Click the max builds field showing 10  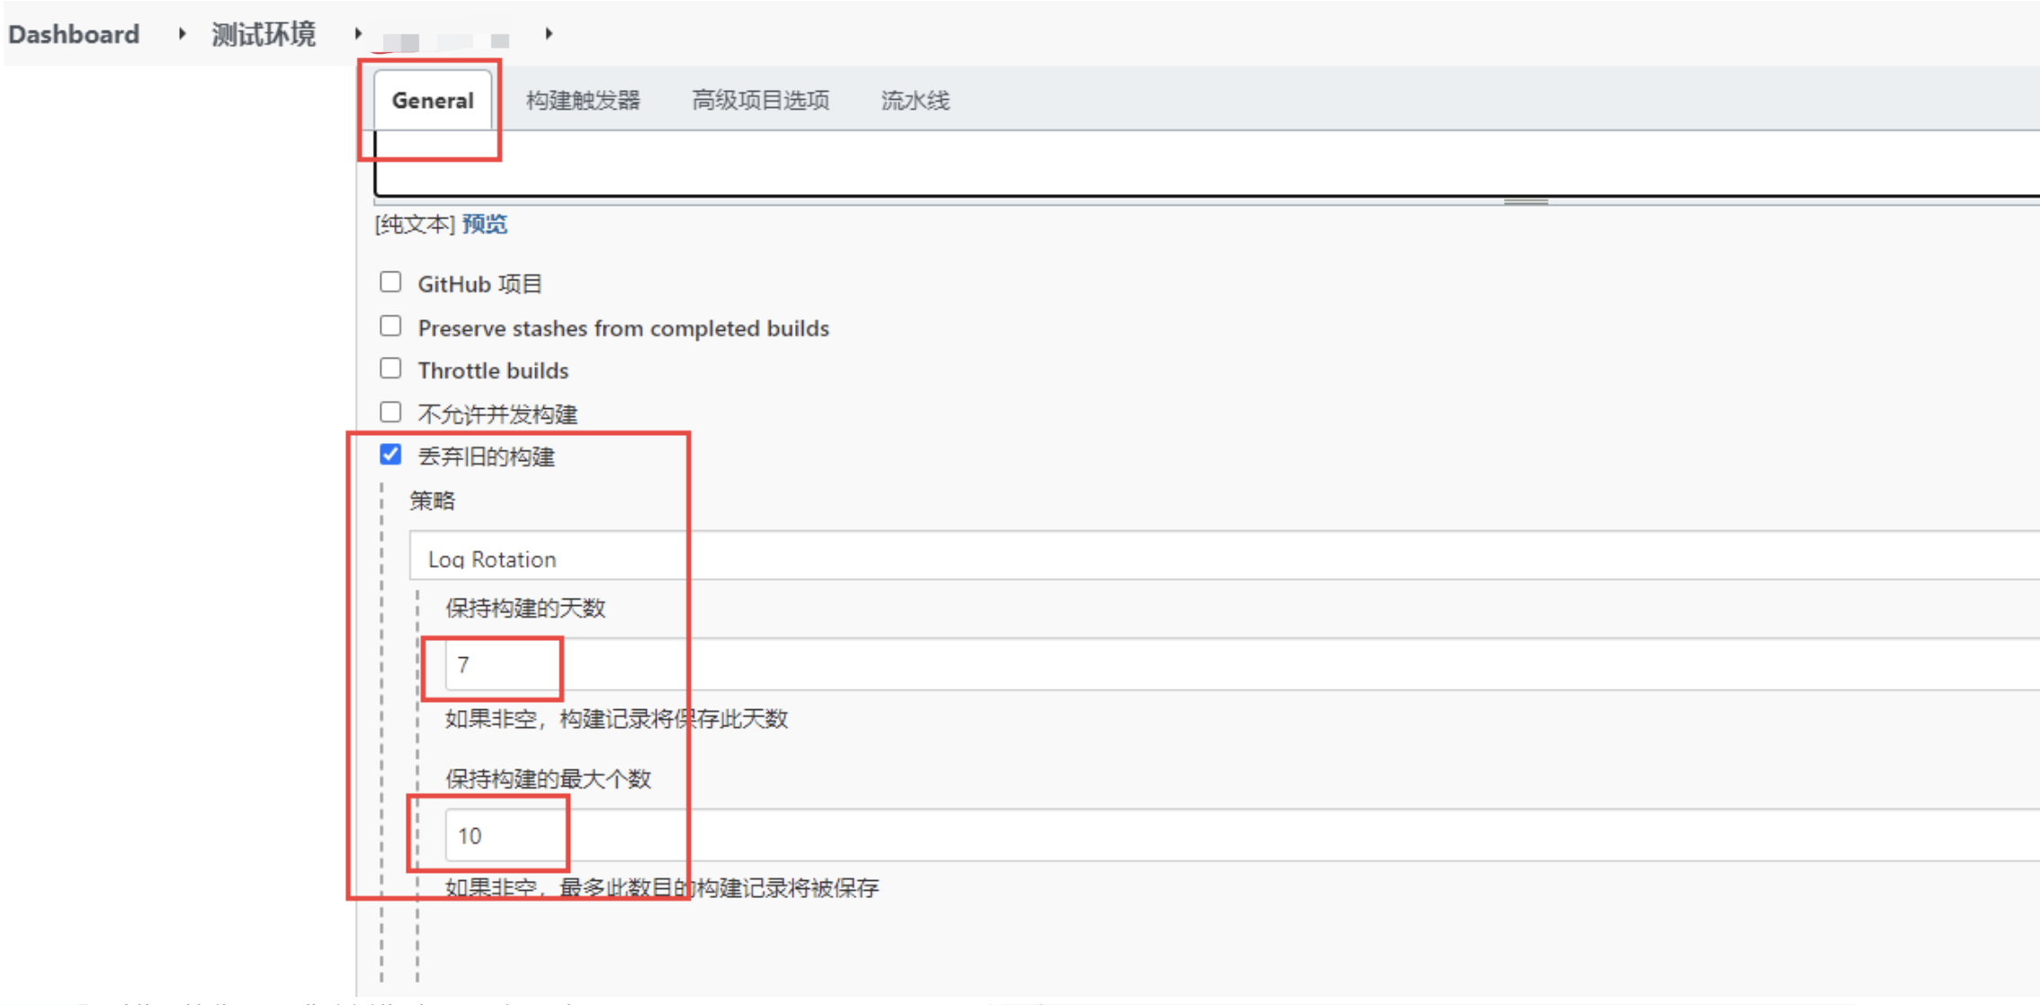(x=1169, y=835)
